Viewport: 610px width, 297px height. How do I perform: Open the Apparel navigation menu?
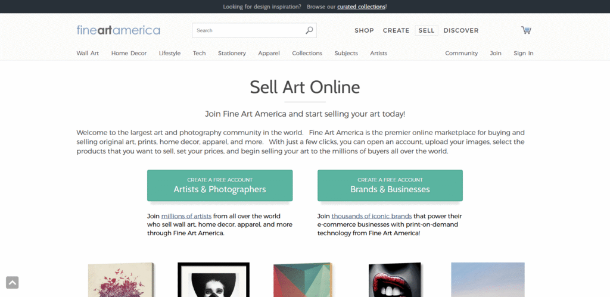[x=269, y=53]
